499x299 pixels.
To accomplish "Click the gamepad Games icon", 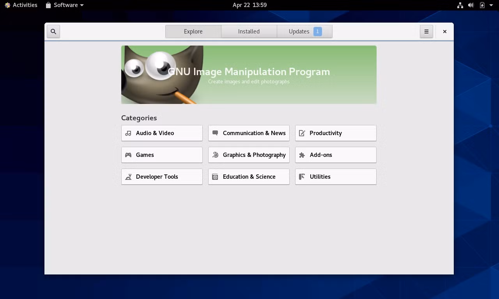I will click(x=128, y=155).
